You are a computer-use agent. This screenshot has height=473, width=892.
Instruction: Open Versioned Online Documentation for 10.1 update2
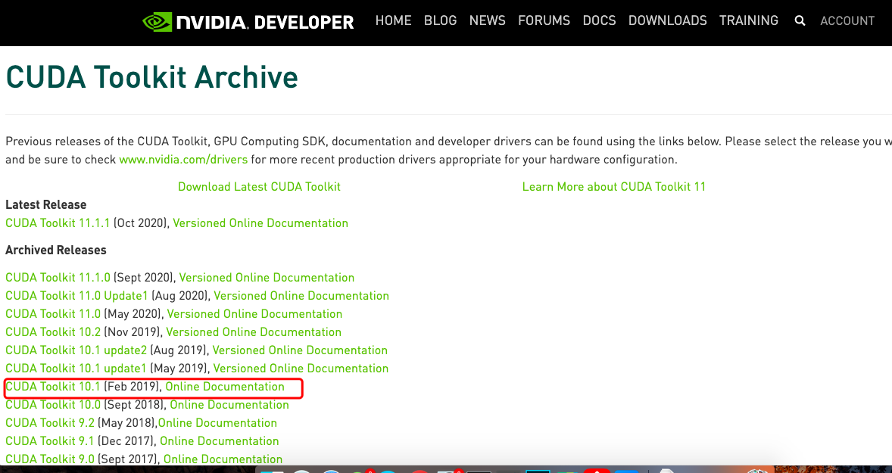[x=300, y=350]
